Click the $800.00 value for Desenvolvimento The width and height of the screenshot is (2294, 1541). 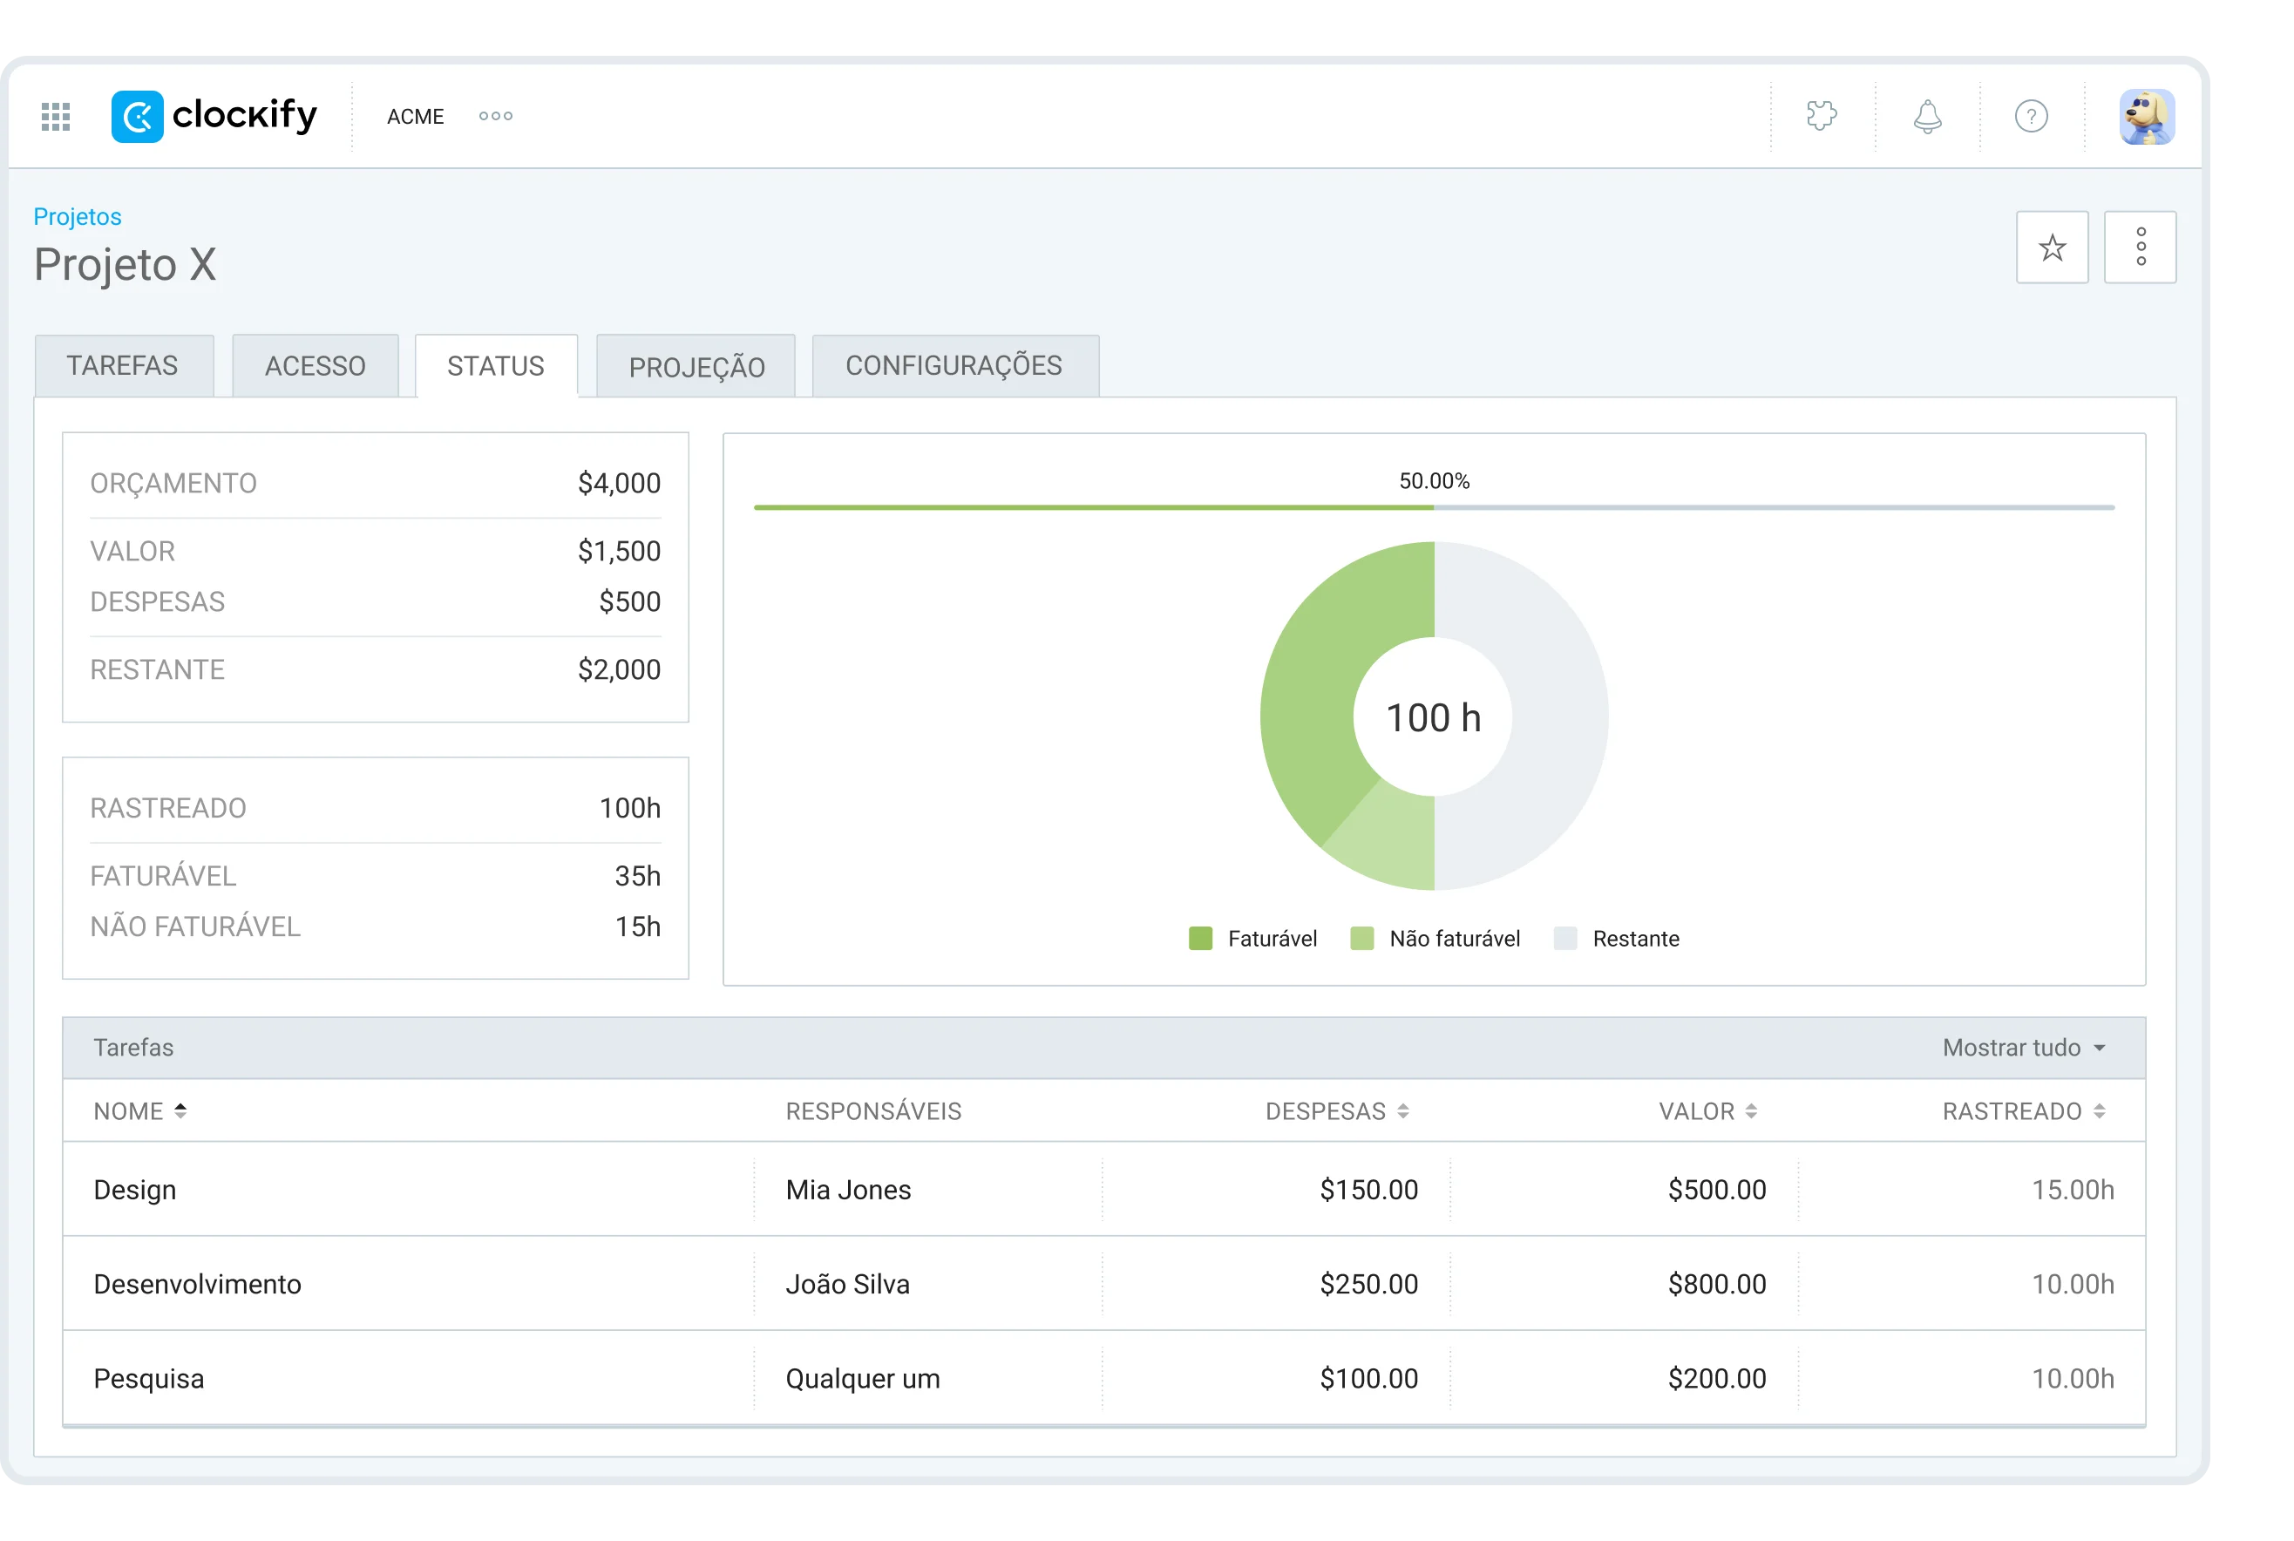[x=1716, y=1284]
